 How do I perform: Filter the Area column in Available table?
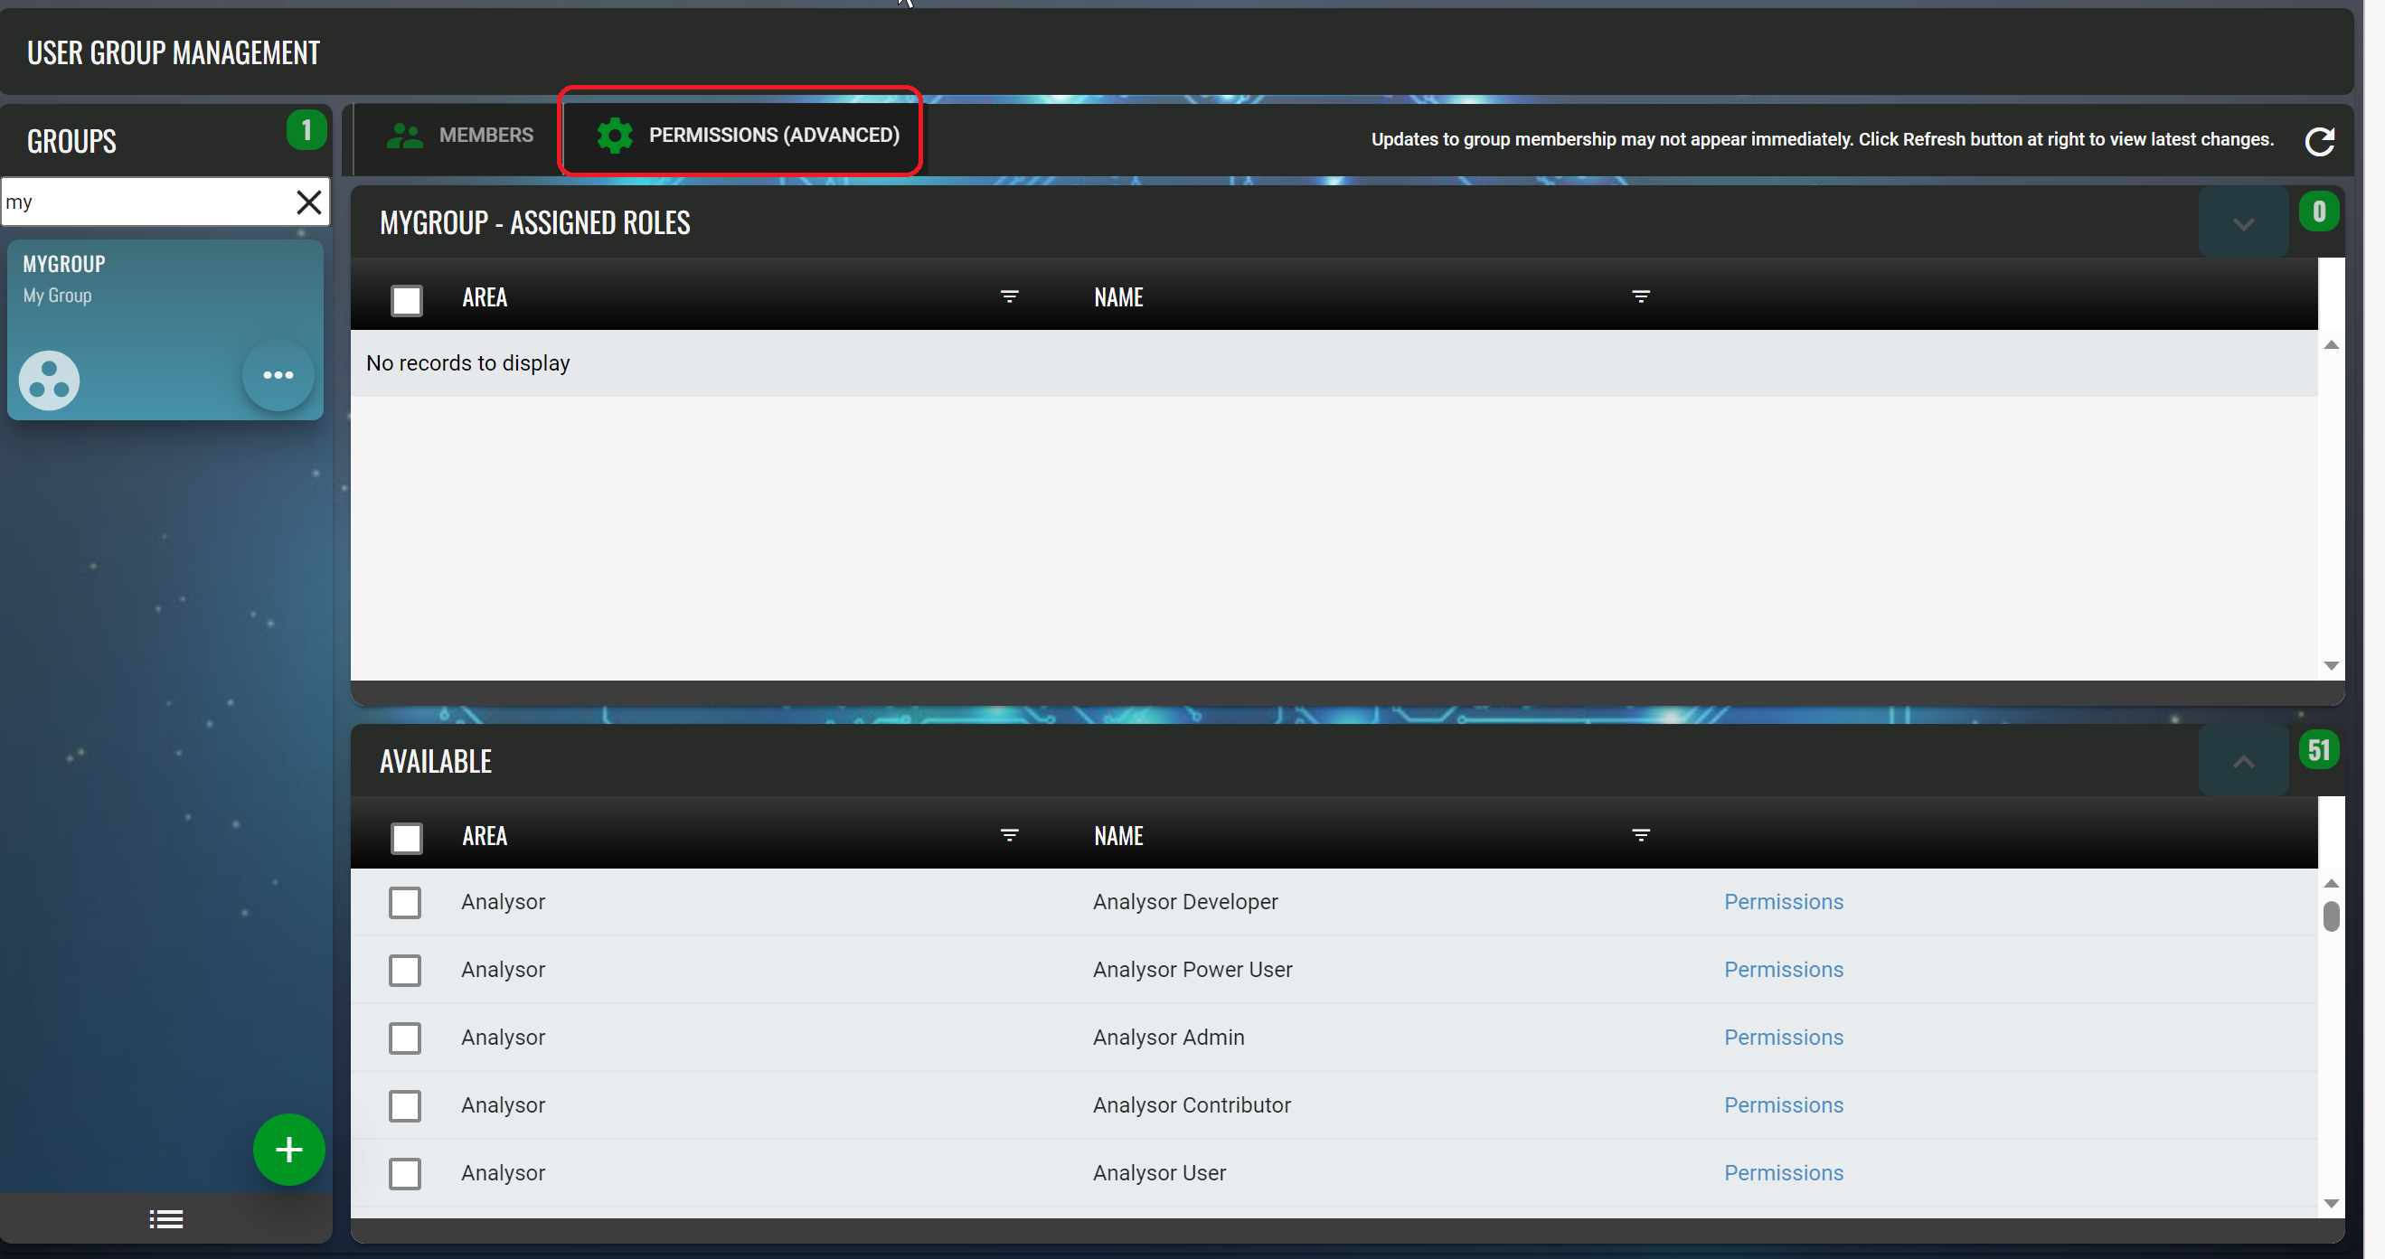[x=1009, y=835]
